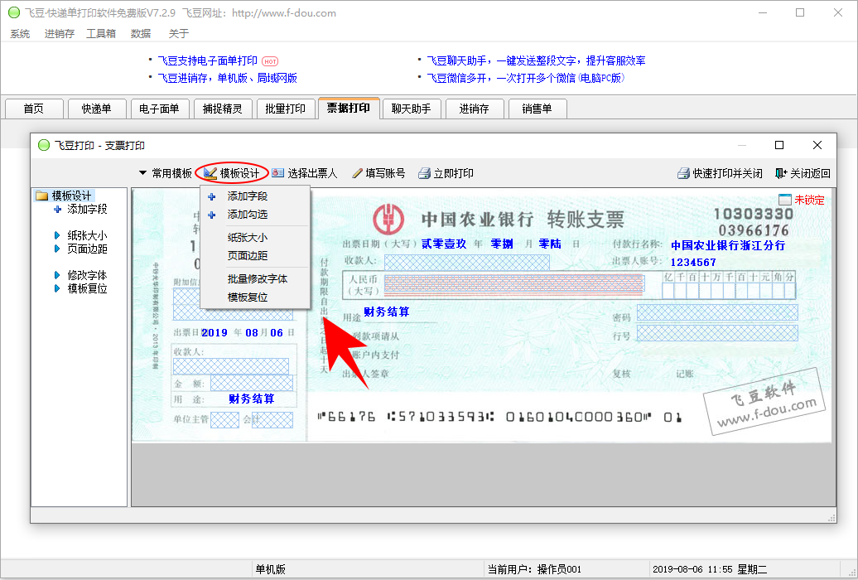Switch to the 进销存 tab

click(475, 109)
